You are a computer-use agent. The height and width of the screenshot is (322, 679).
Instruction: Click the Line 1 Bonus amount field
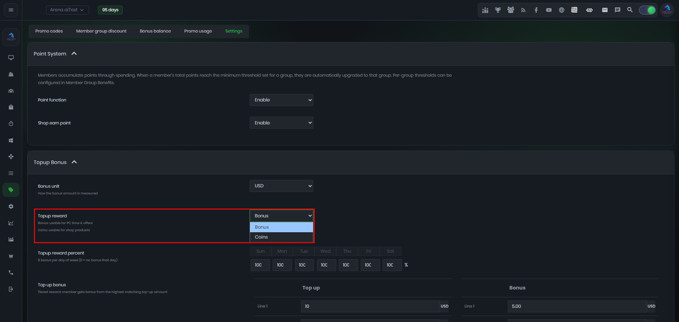[x=577, y=306]
